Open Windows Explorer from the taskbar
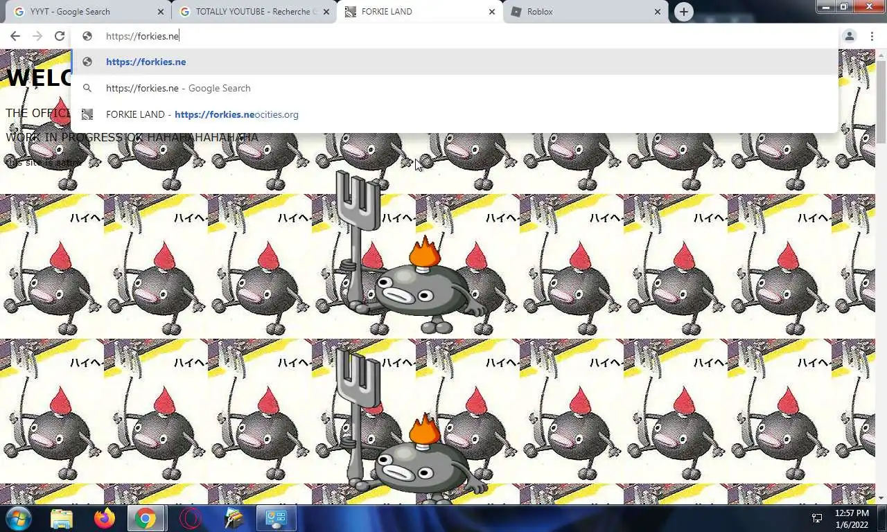Screen dimensions: 887x532 coord(62,518)
